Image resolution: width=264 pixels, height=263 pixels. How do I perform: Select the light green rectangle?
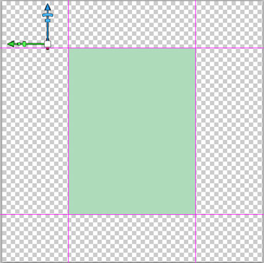pos(132,131)
